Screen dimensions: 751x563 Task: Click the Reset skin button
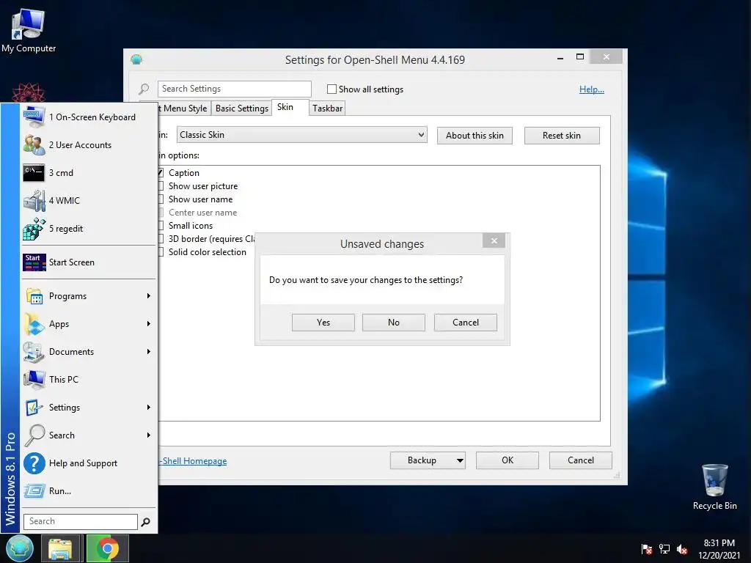coord(562,136)
